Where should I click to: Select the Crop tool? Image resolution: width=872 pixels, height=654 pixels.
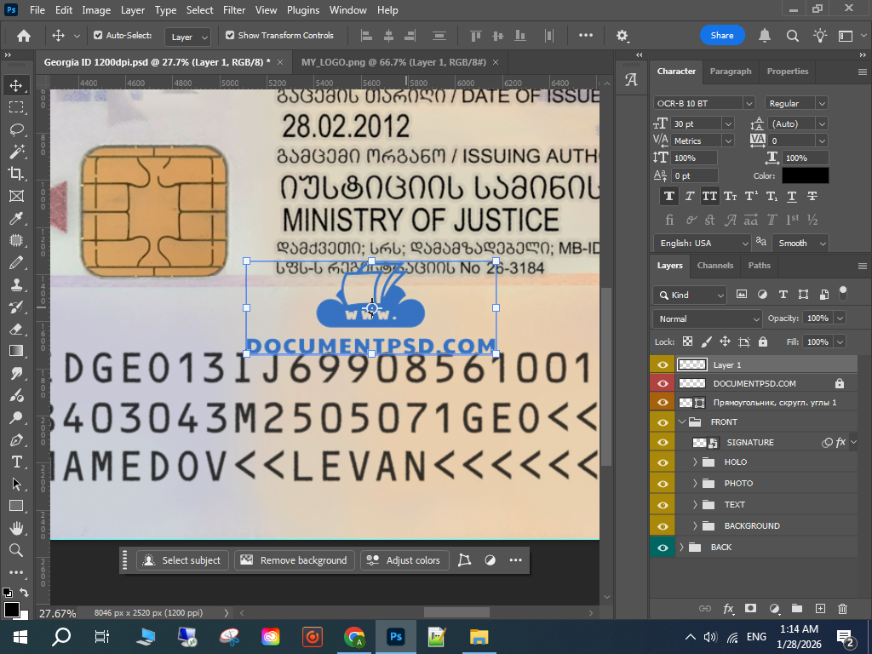coord(15,174)
